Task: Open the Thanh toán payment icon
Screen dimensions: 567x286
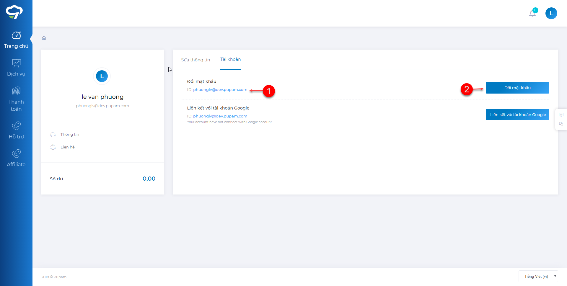Action: point(16,91)
